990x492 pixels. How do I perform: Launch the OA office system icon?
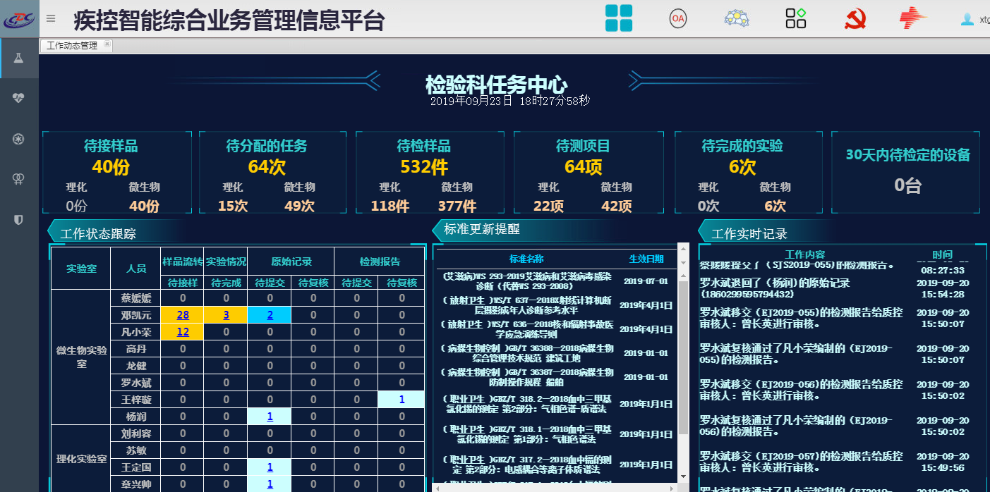pos(678,18)
